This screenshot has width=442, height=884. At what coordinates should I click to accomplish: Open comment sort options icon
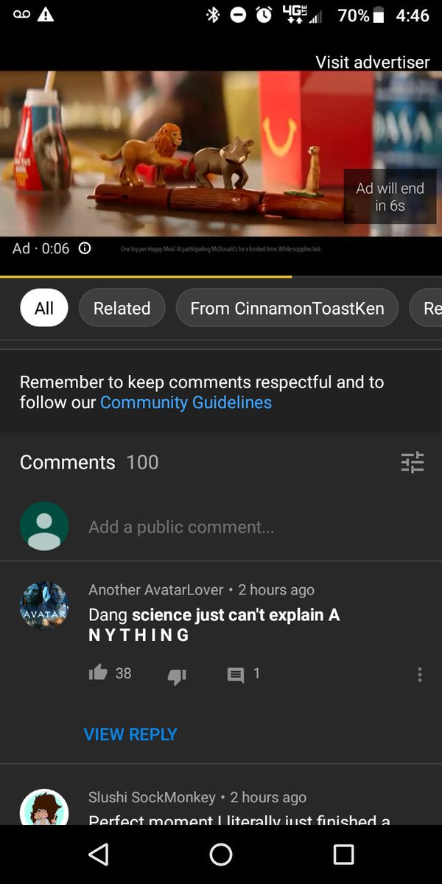(x=413, y=462)
